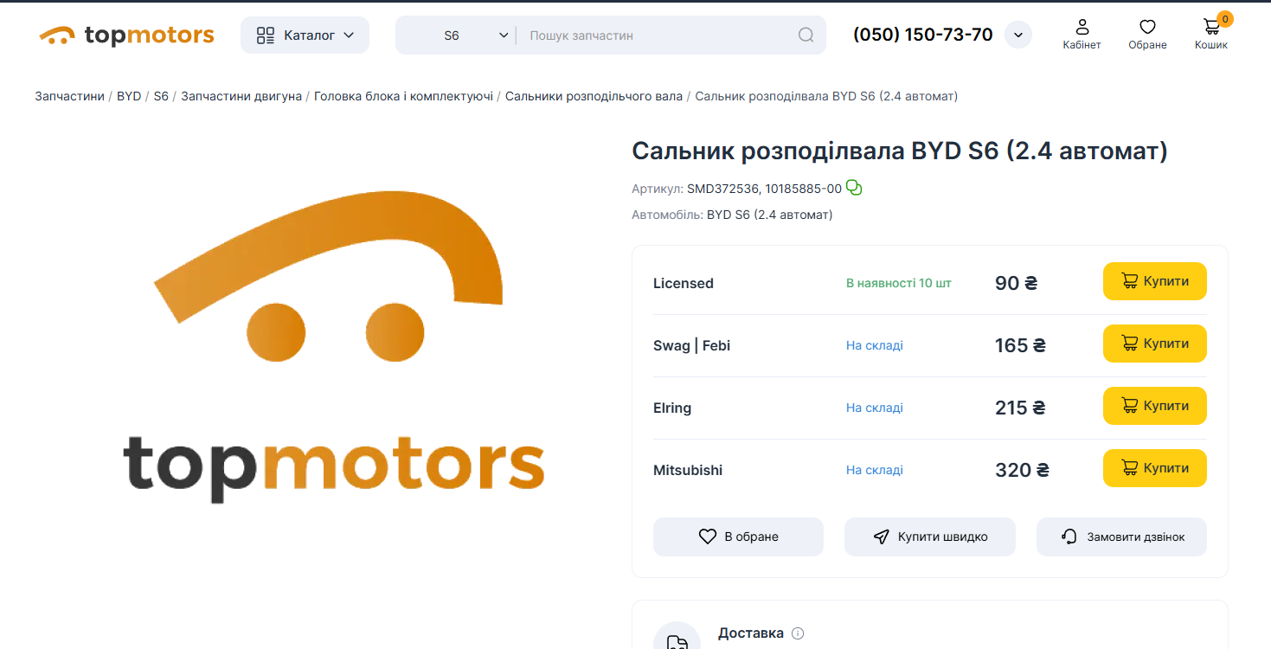
Task: Open the Кабінет user account icon
Action: [1082, 35]
